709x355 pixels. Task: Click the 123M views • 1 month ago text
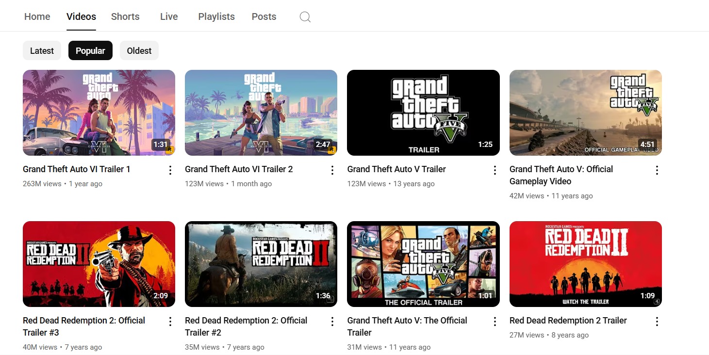click(x=229, y=184)
